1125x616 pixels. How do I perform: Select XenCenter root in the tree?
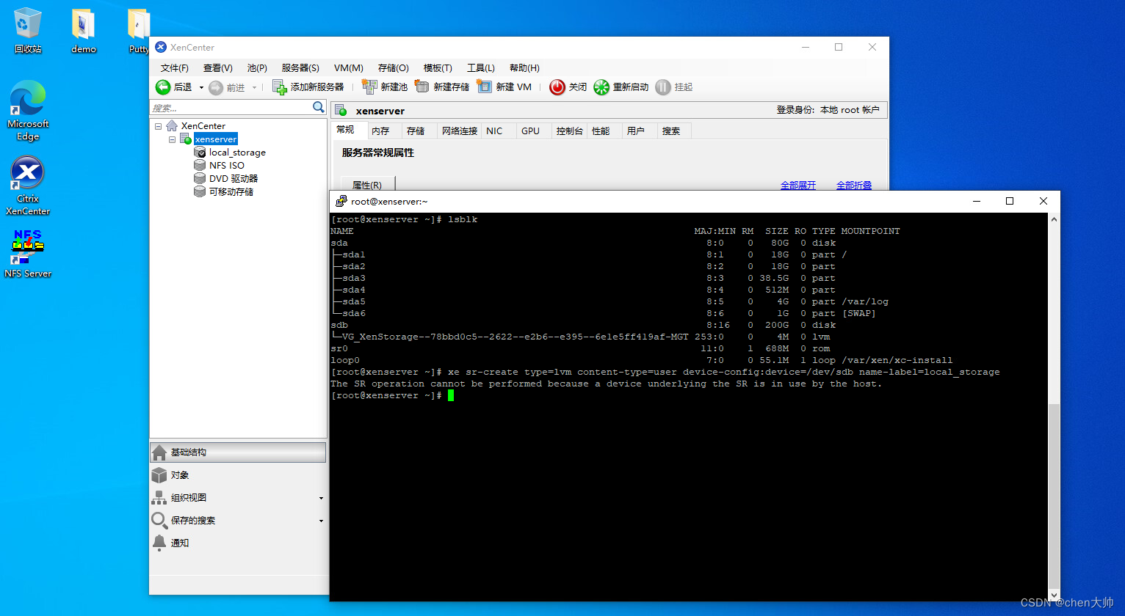203,126
